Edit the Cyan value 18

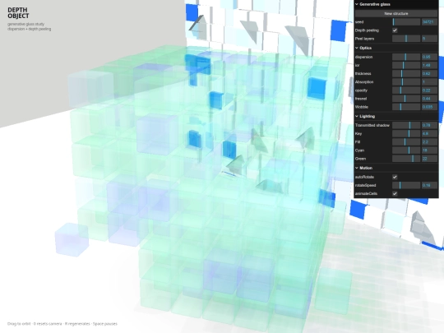(x=429, y=150)
